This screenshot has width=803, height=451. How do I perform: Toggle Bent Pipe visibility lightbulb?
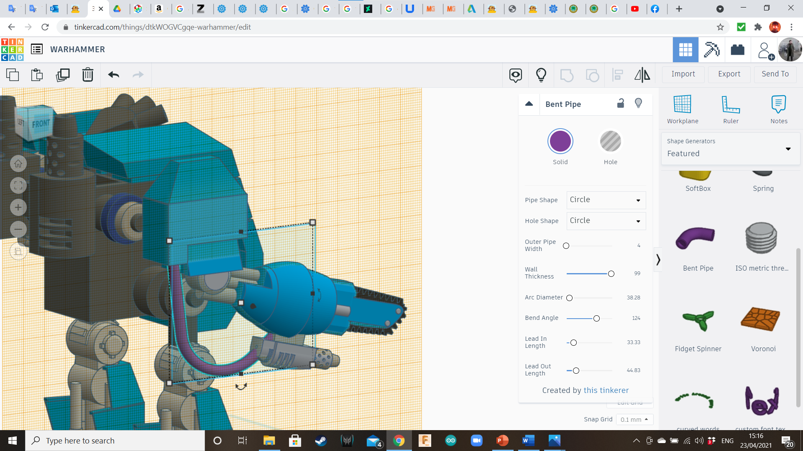pos(638,103)
